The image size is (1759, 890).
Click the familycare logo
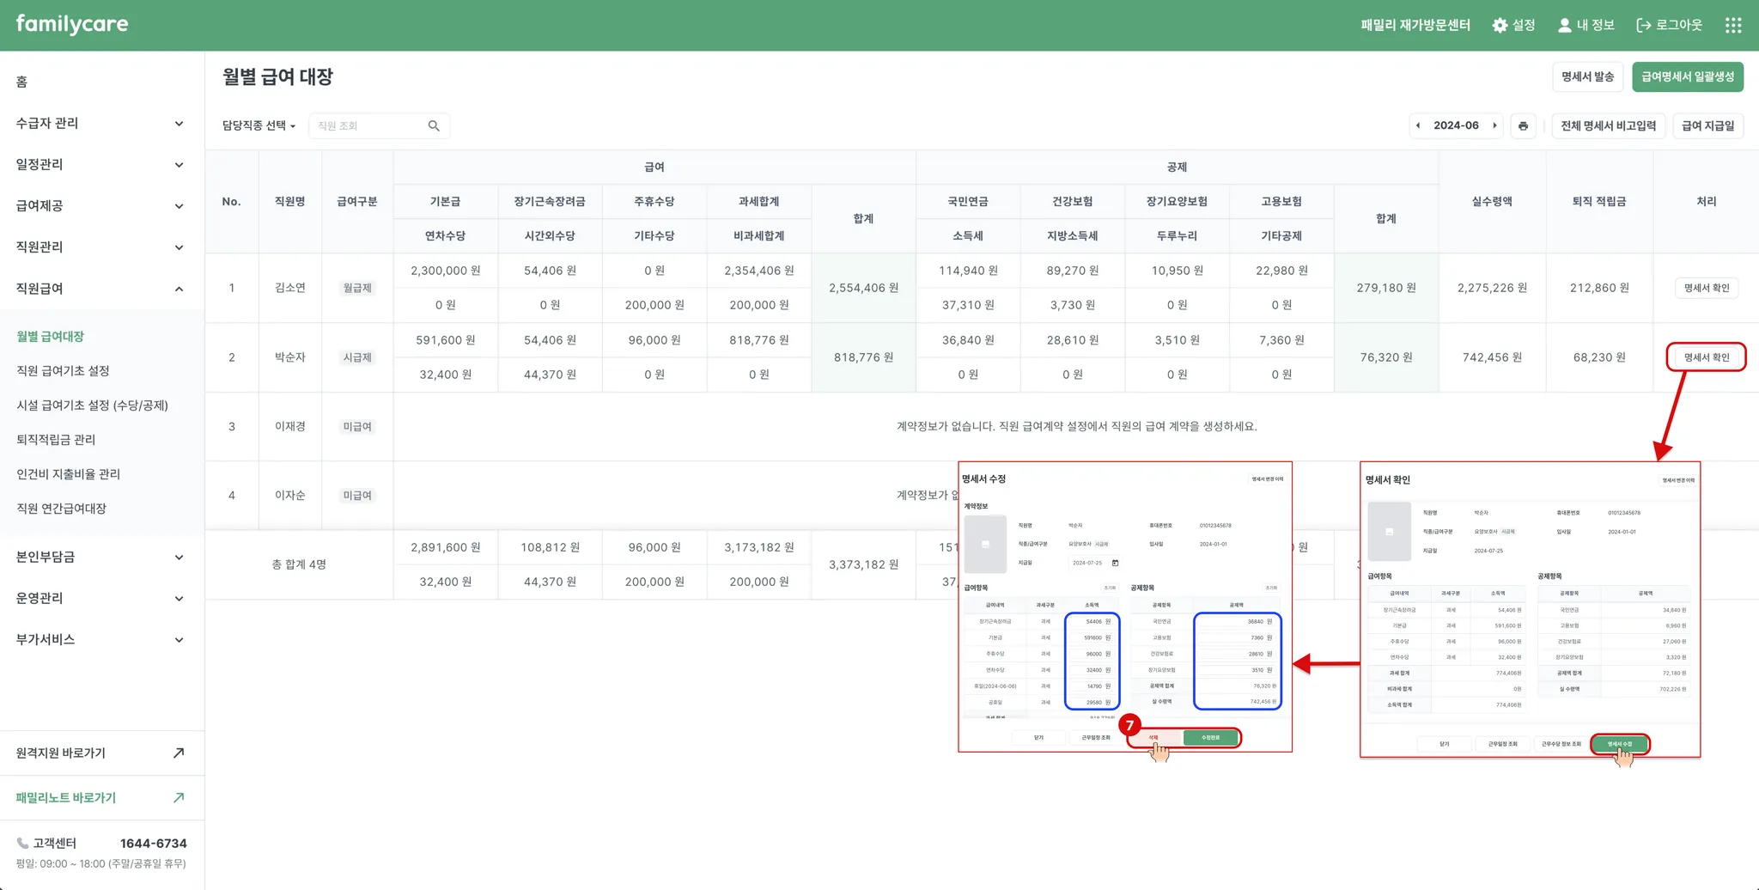(x=72, y=24)
